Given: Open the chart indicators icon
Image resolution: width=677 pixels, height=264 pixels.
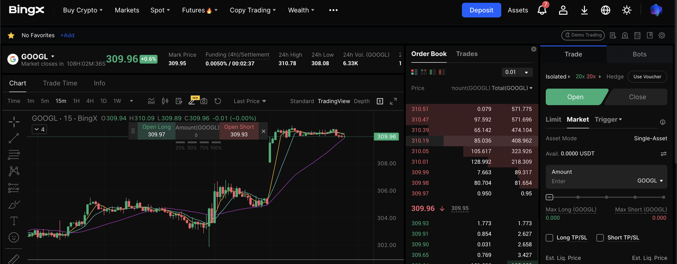Looking at the screenshot, I should coord(151,101).
